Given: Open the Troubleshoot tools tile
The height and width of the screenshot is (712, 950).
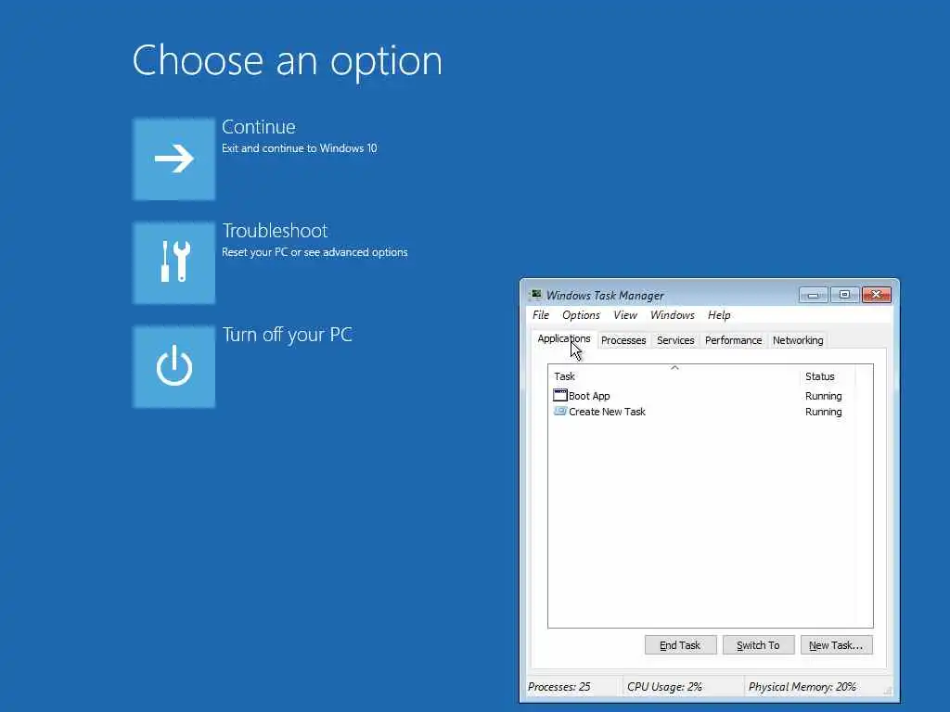Looking at the screenshot, I should tap(173, 262).
